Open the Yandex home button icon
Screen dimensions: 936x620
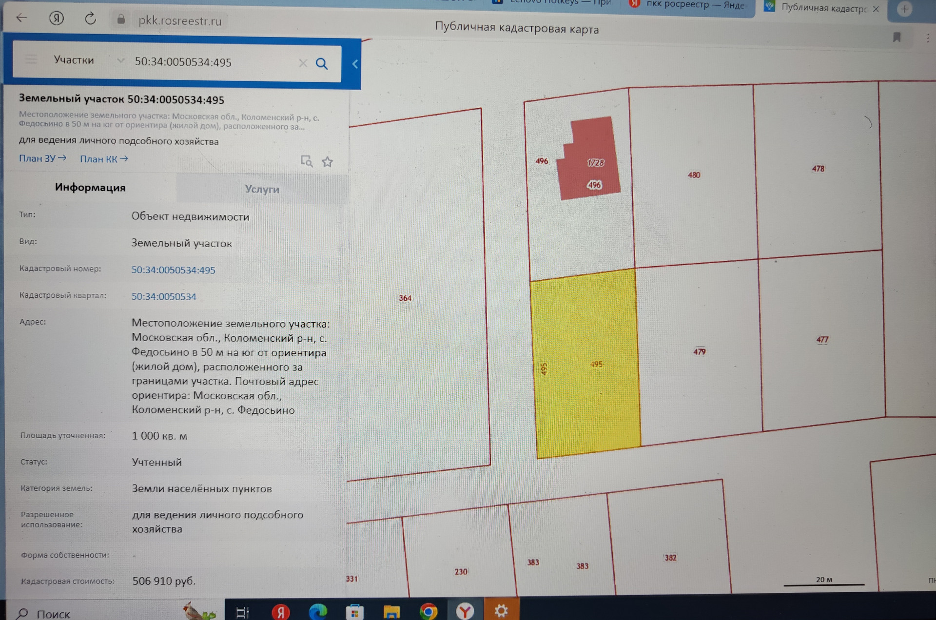point(57,19)
